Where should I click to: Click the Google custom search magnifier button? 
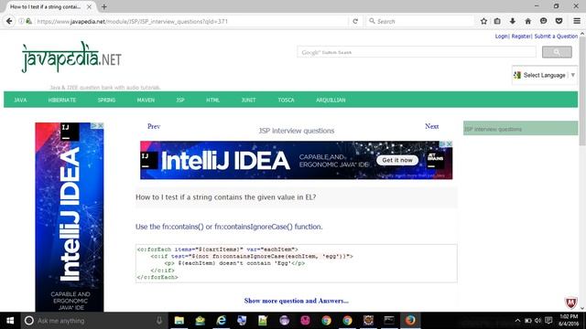pyautogui.click(x=557, y=52)
